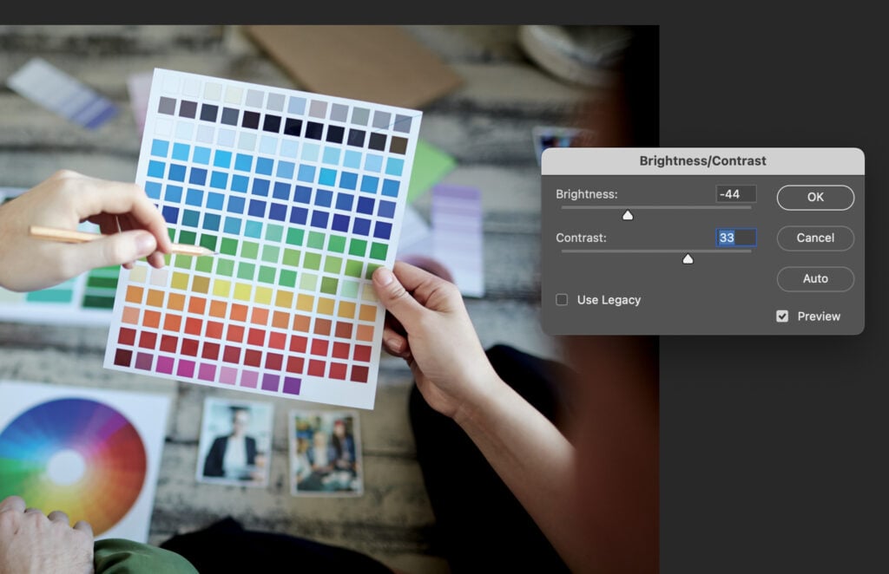Click Auto to auto-correct brightness and contrast
Viewport: 889px width, 574px height.
click(814, 278)
